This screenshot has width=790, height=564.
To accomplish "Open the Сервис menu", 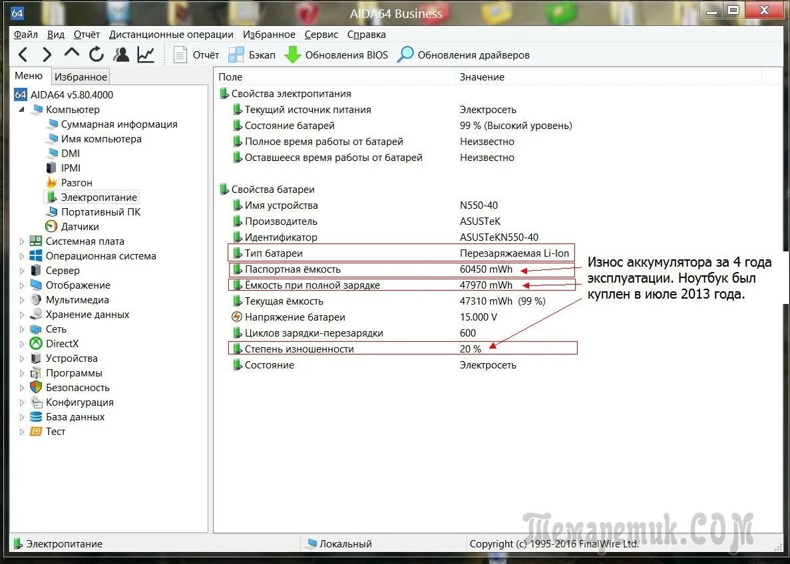I will [321, 34].
